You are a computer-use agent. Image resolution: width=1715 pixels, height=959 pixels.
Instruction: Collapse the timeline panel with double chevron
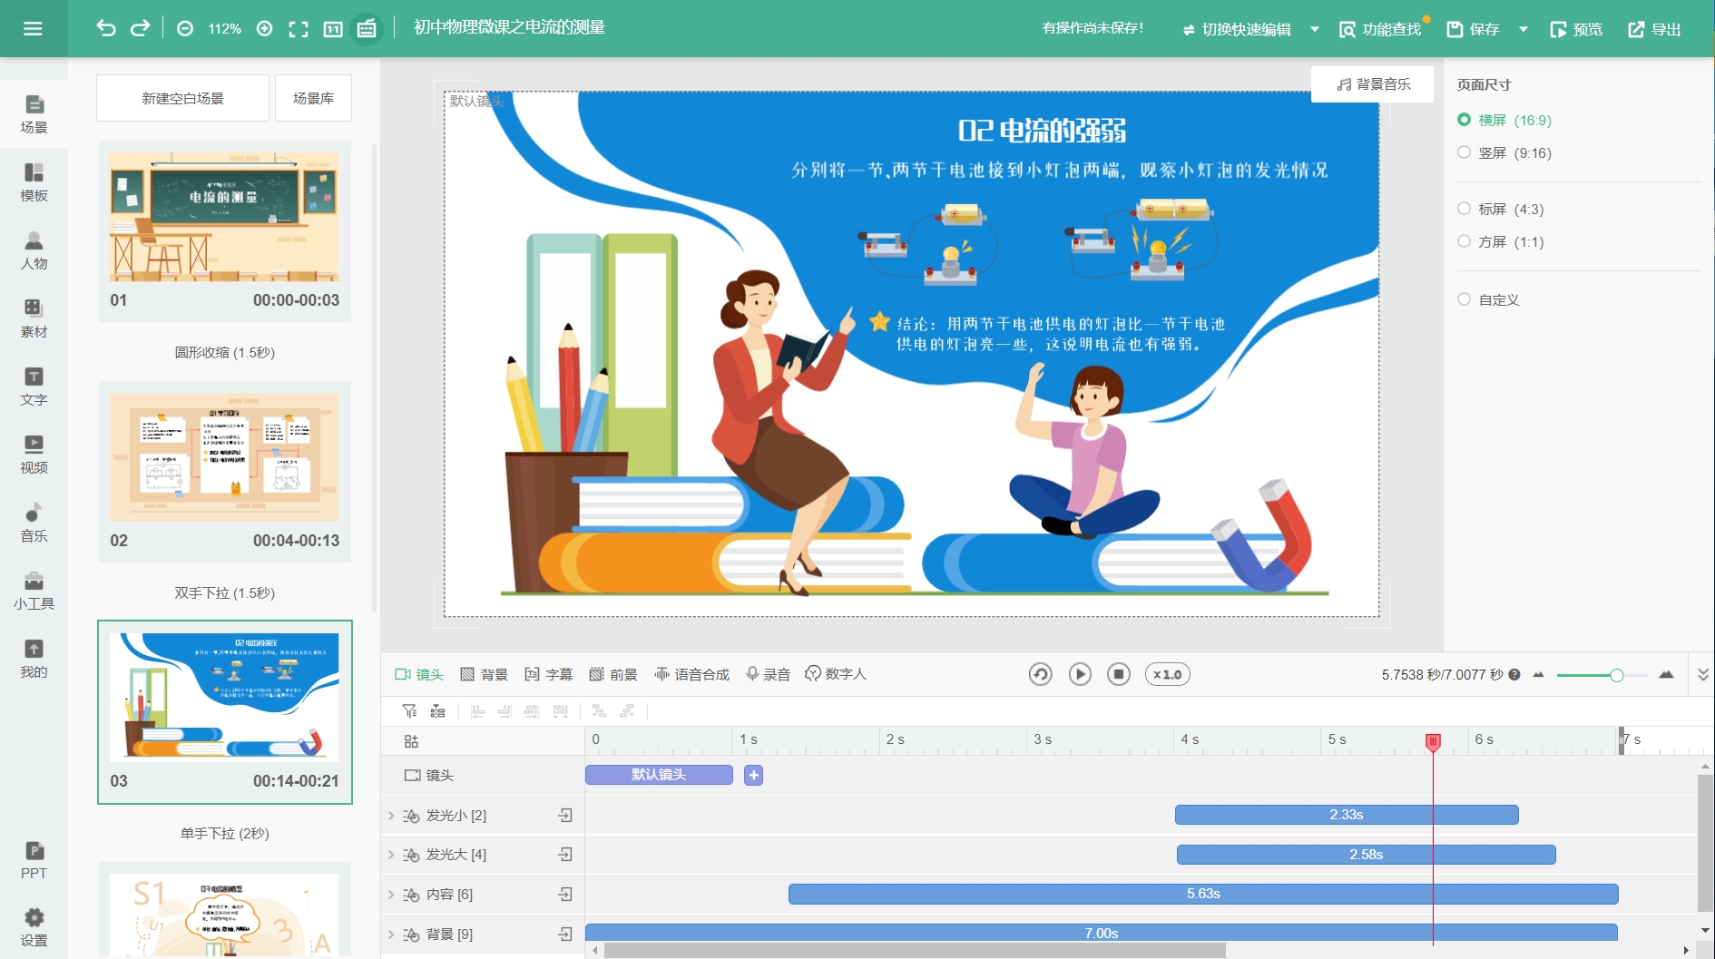click(1703, 674)
